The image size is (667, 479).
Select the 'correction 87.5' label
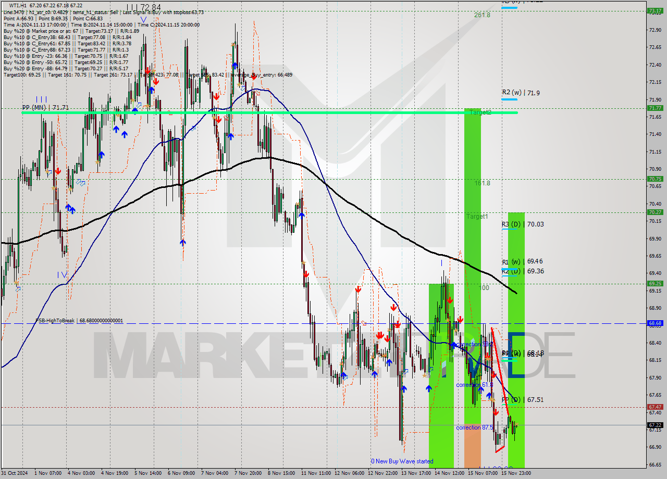(475, 427)
